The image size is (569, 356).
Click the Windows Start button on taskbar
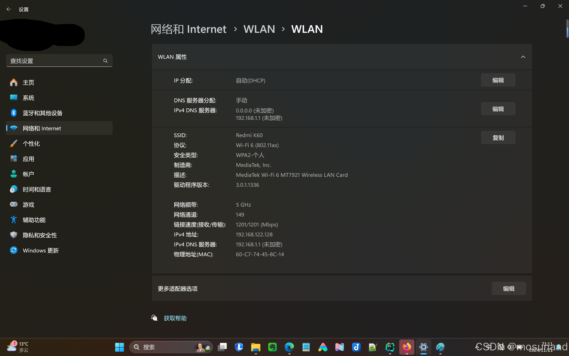click(x=119, y=347)
